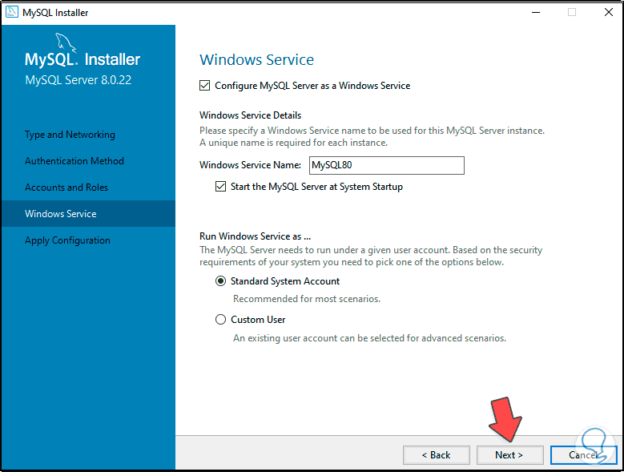Select the Windows Service sidebar step

[x=88, y=214]
